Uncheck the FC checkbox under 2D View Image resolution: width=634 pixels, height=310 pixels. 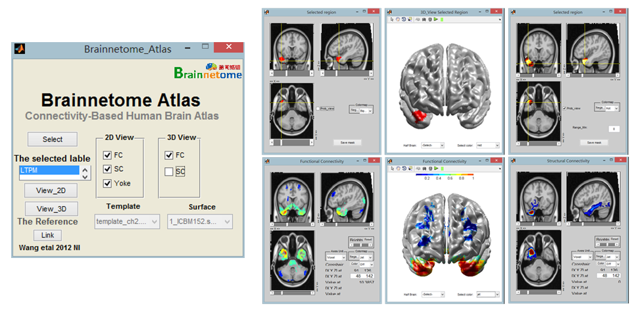(107, 155)
